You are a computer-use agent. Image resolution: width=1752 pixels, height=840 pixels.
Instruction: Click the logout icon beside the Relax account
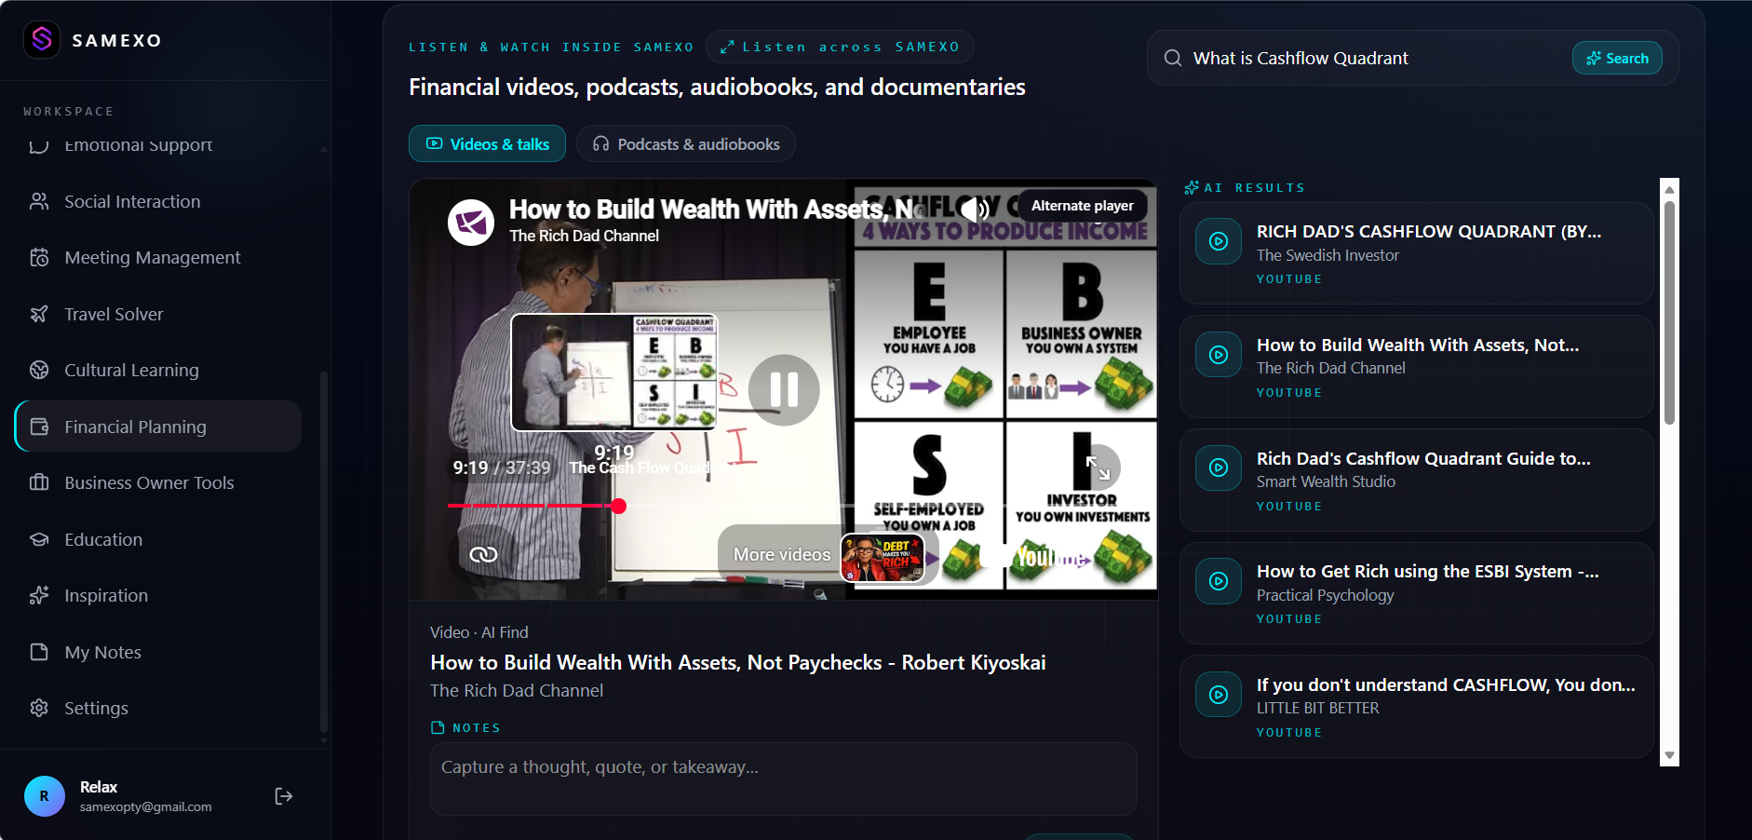point(284,795)
